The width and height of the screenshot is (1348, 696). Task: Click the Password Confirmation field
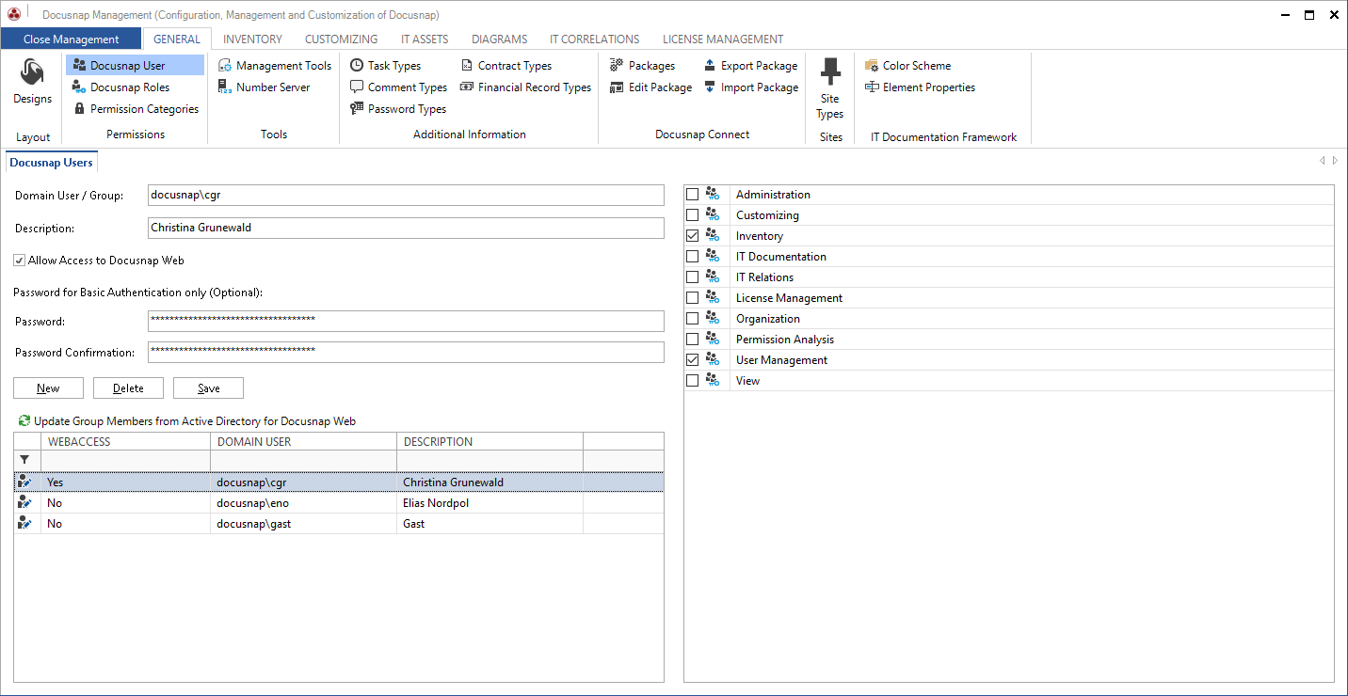406,353
